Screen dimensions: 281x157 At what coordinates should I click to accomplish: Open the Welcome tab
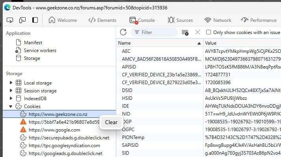(63, 20)
